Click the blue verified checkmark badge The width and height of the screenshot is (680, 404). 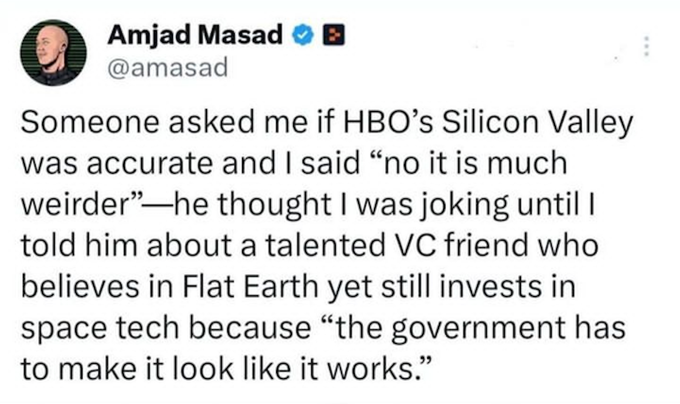click(x=303, y=35)
